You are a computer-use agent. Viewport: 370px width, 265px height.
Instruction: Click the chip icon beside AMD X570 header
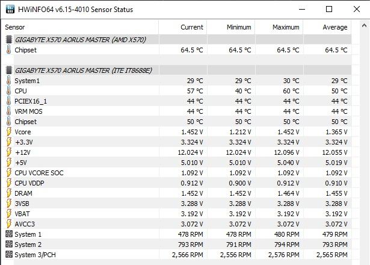pos(9,40)
